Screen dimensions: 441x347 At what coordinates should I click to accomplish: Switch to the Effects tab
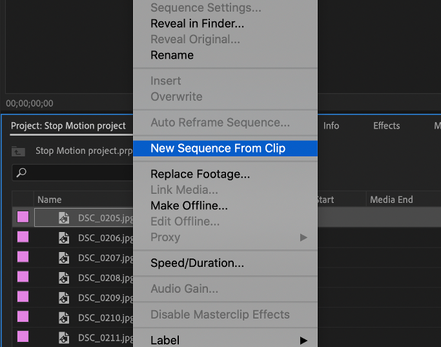click(386, 126)
